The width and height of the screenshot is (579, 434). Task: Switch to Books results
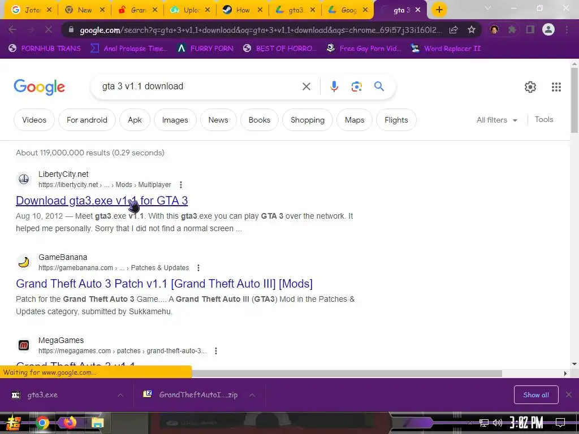(259, 120)
